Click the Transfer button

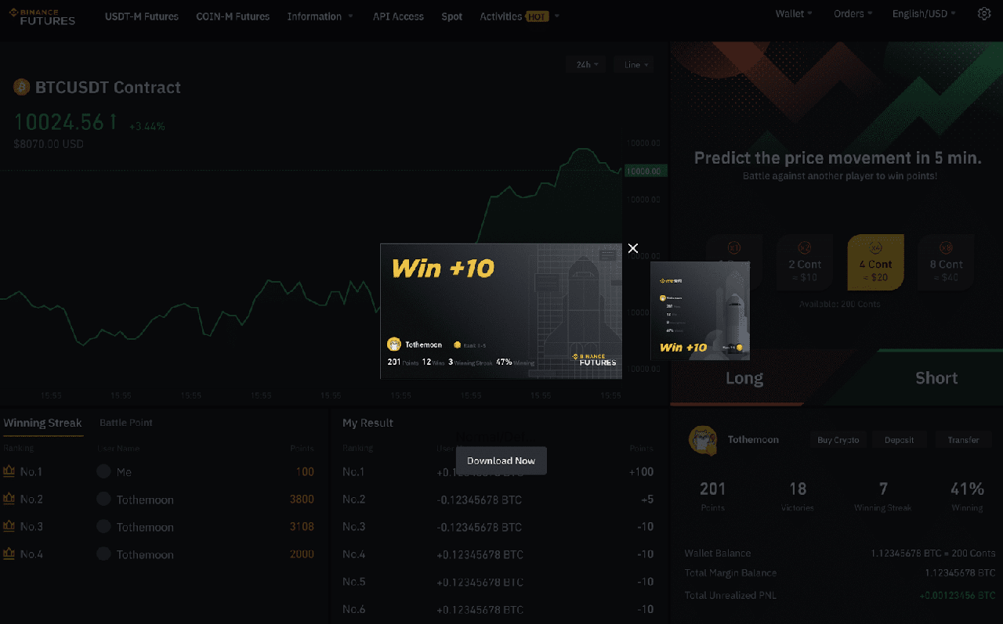[964, 440]
